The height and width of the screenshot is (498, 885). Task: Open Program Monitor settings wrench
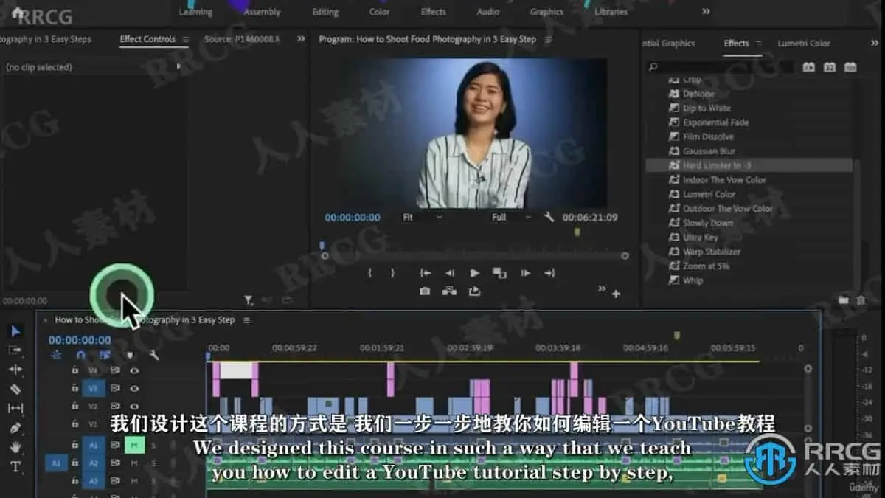pyautogui.click(x=549, y=218)
